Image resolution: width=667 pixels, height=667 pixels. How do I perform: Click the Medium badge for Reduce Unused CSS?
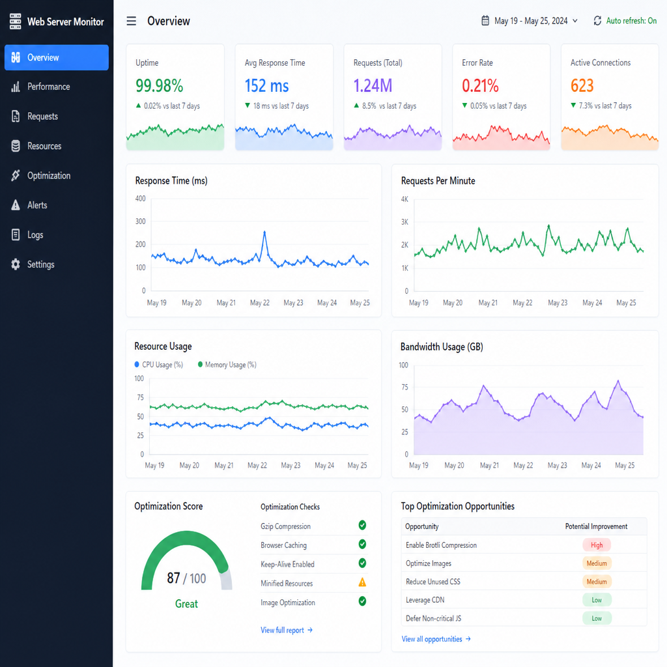pyautogui.click(x=597, y=582)
